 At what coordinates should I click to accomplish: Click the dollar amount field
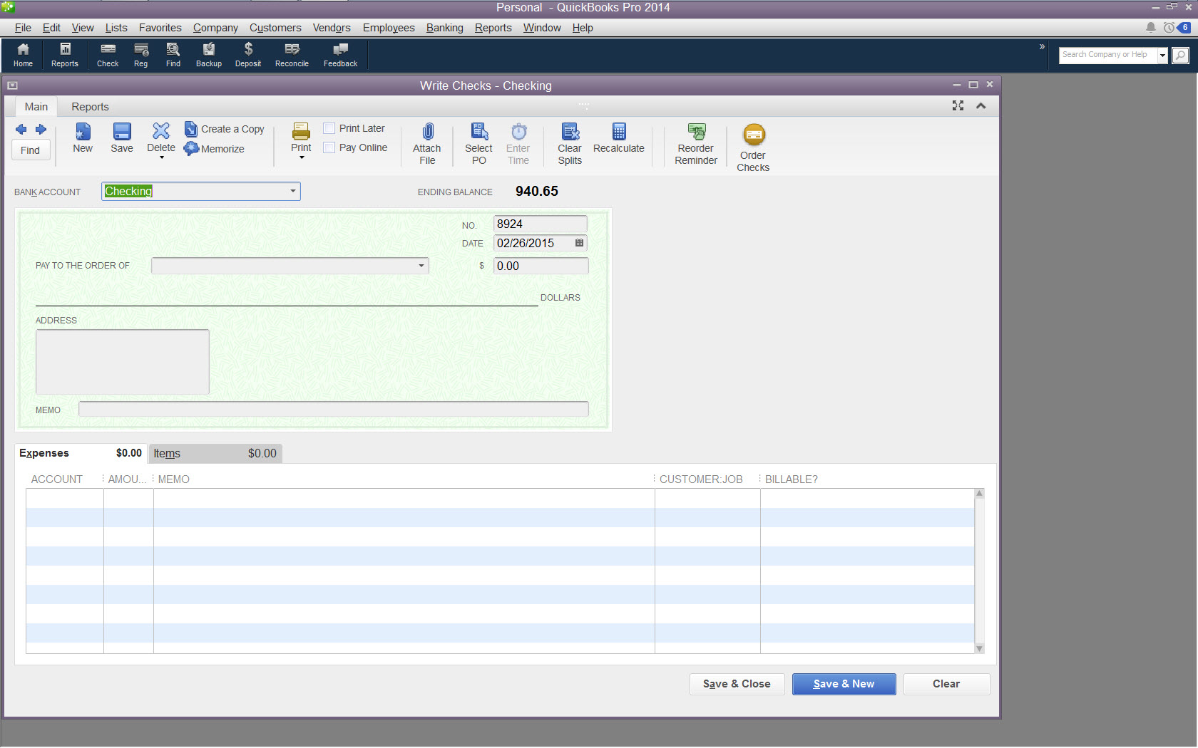tap(541, 266)
